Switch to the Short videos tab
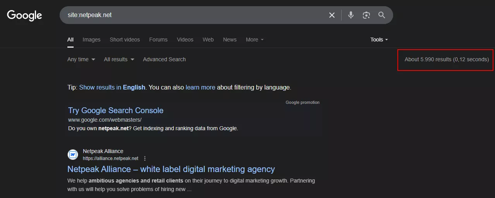 tap(125, 40)
